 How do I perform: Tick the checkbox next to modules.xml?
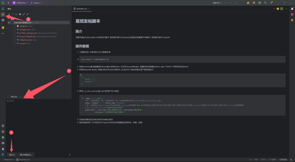[14, 29]
